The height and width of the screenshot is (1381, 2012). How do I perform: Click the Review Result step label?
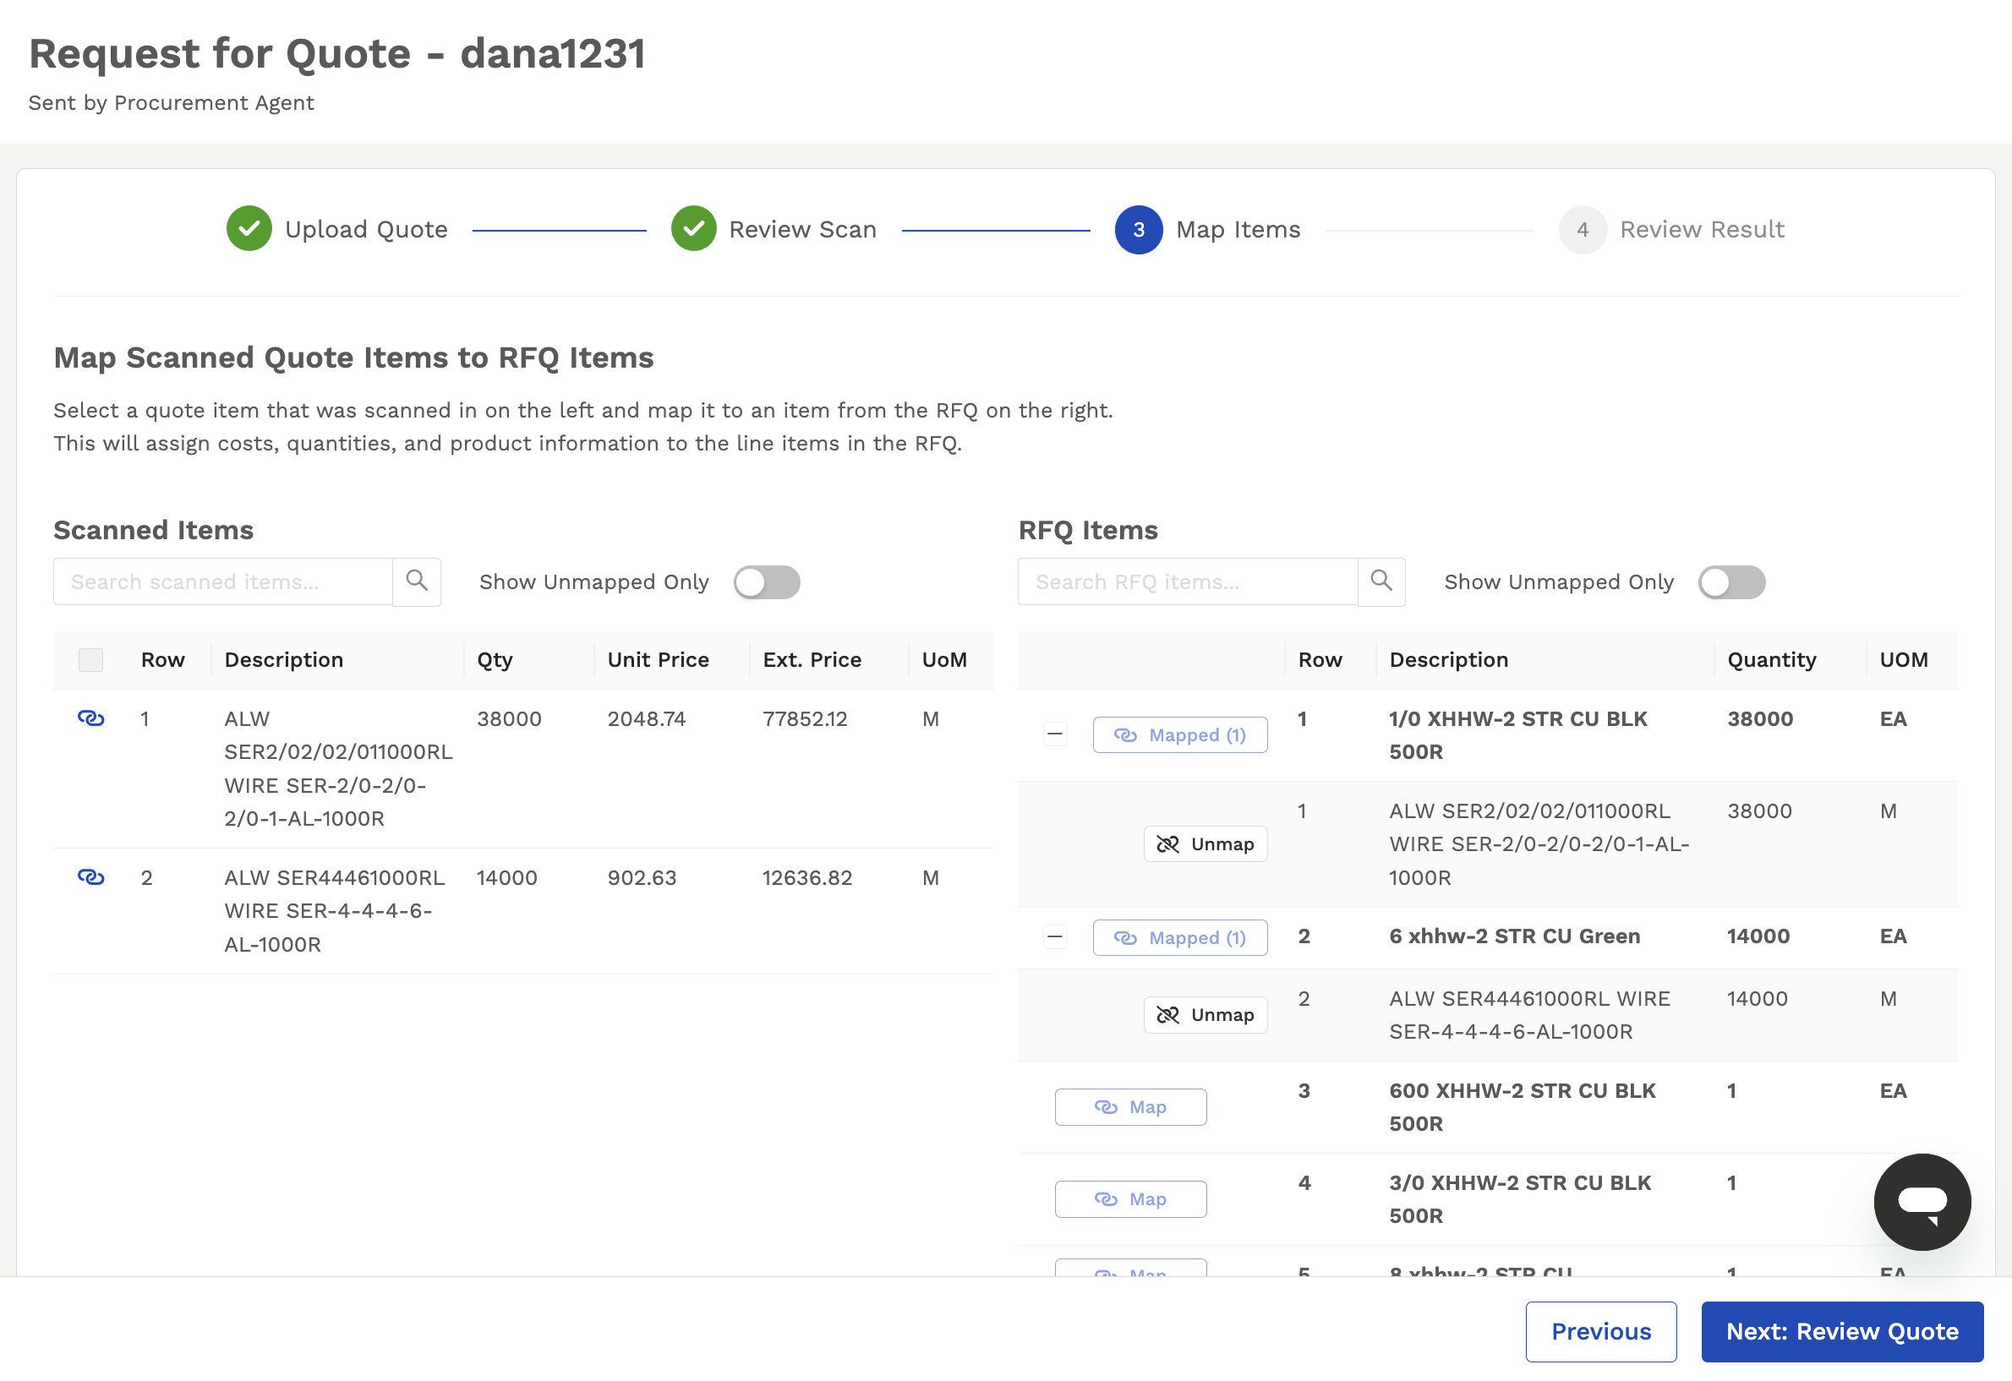point(1702,229)
